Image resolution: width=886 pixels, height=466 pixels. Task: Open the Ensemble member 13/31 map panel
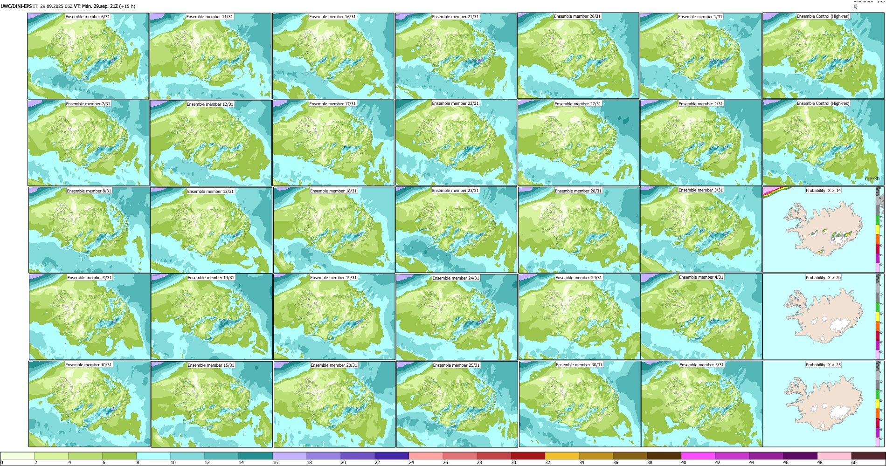click(211, 230)
